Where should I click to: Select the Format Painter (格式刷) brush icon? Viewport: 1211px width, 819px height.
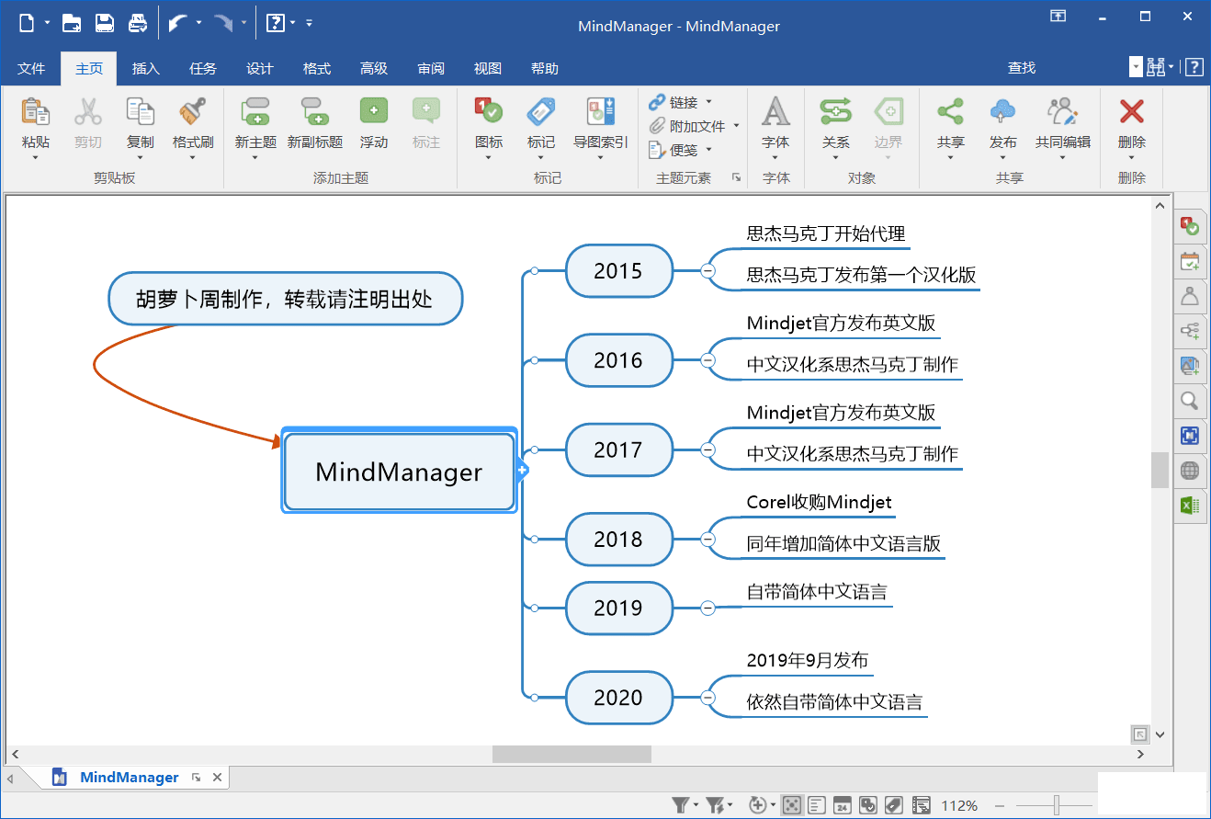[193, 111]
